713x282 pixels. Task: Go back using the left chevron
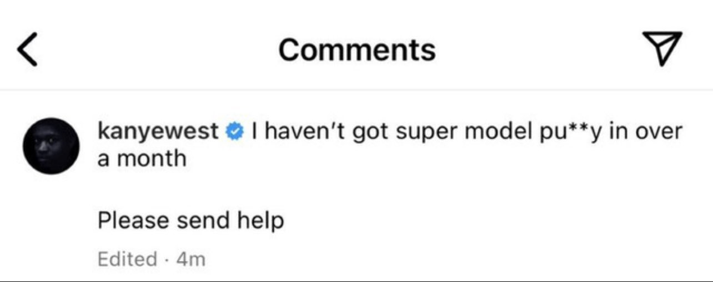(28, 49)
